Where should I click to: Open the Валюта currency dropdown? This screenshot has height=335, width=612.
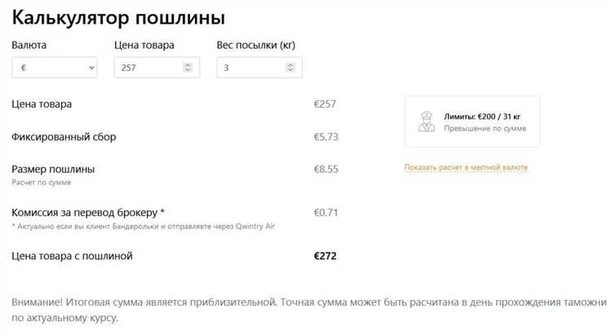point(53,68)
